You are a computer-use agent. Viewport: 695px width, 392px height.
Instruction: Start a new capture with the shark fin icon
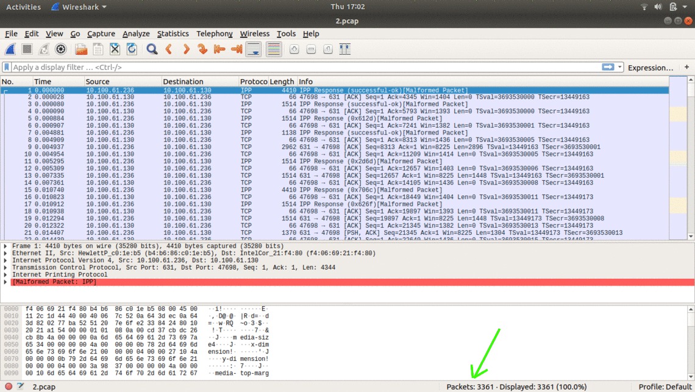coord(10,49)
